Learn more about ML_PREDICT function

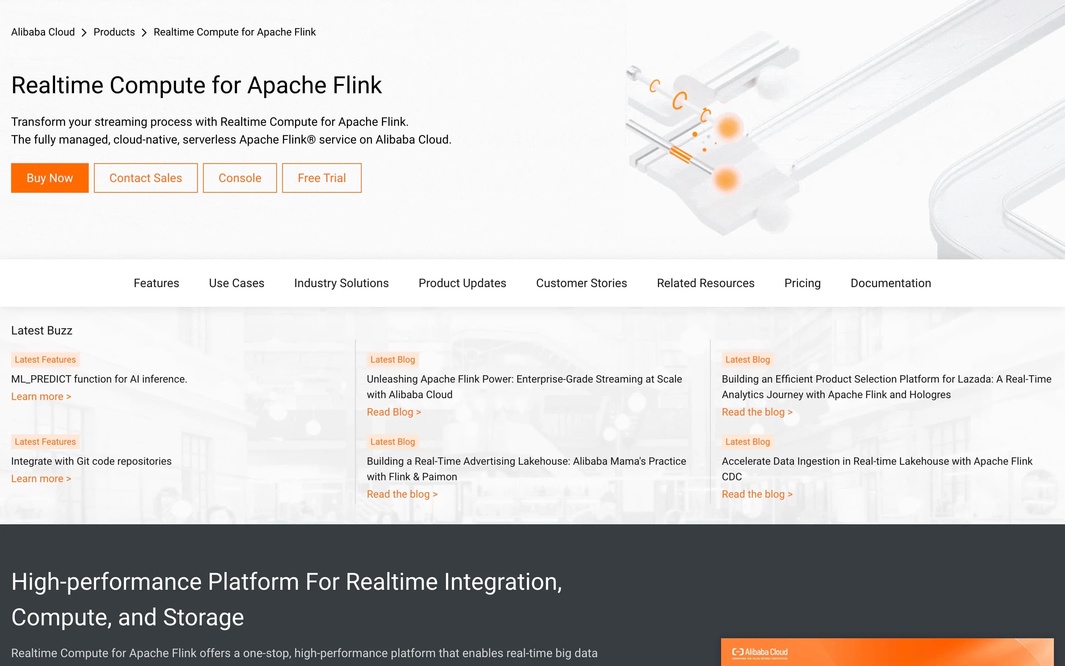tap(41, 396)
